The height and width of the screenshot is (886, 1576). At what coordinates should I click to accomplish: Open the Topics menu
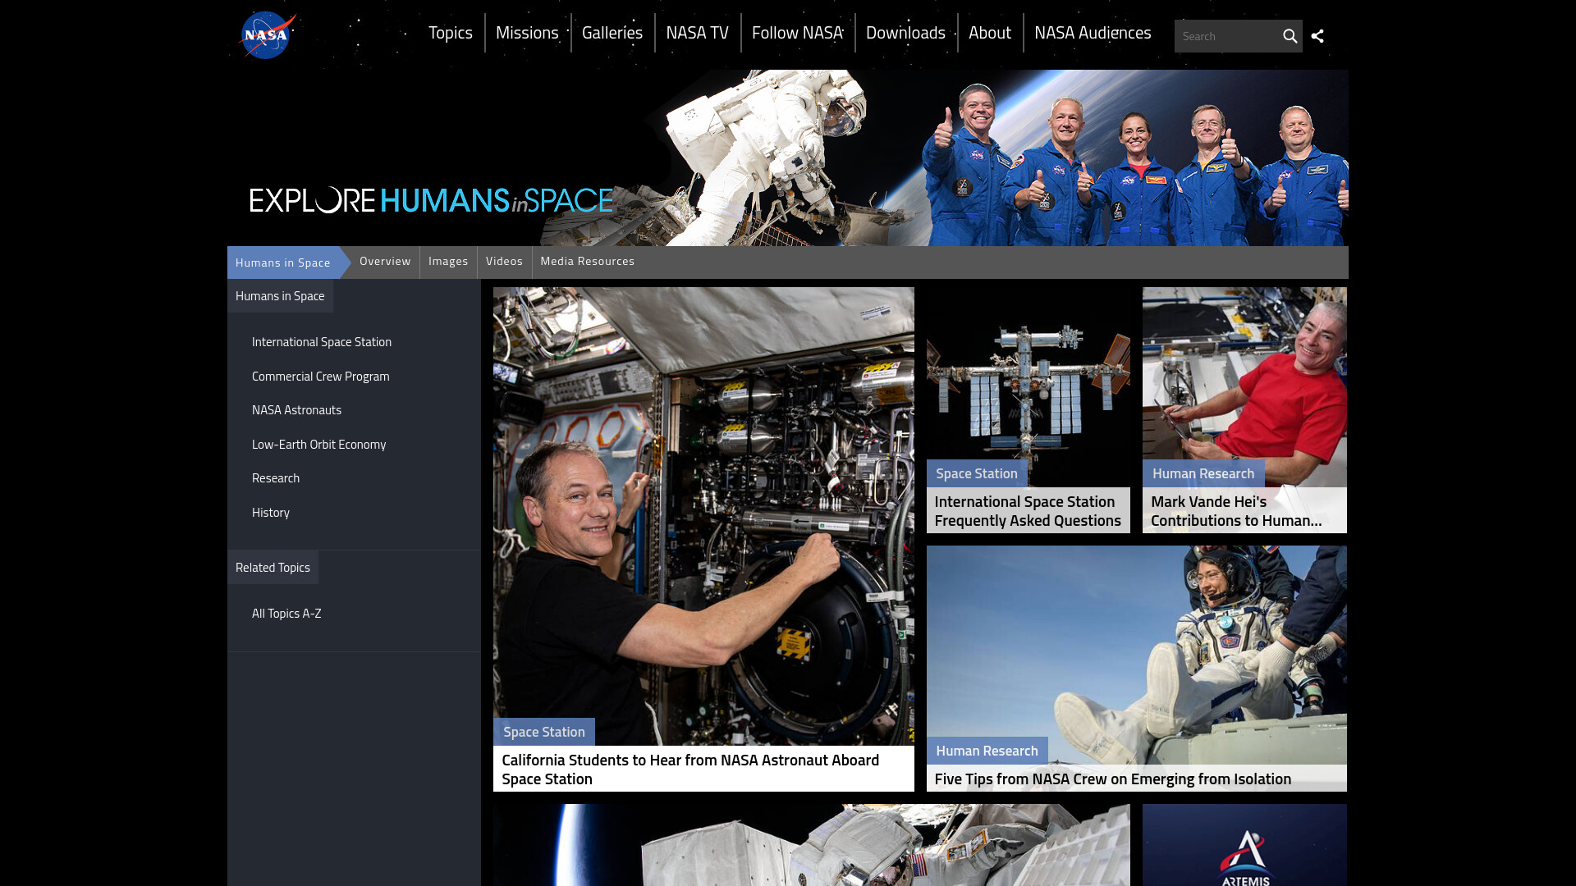450,33
